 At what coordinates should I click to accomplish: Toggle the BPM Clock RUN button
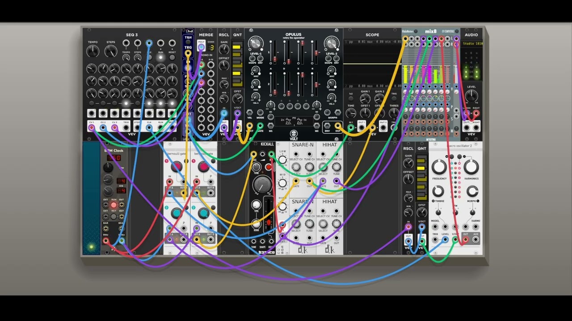pyautogui.click(x=114, y=206)
